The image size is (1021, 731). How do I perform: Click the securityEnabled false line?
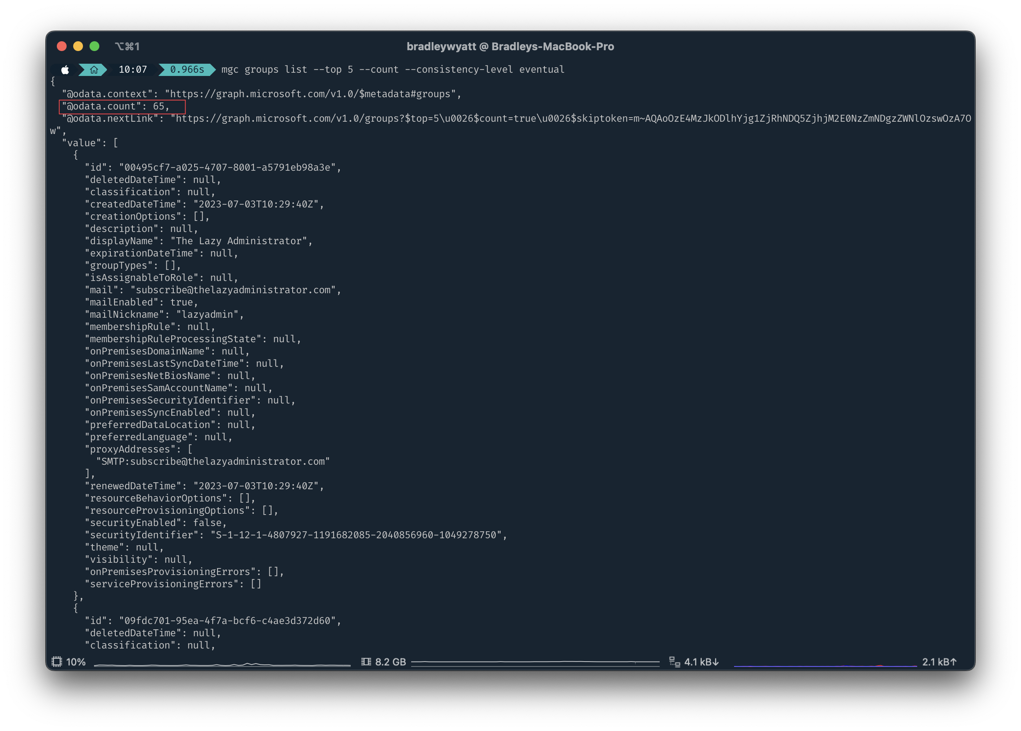pos(156,523)
